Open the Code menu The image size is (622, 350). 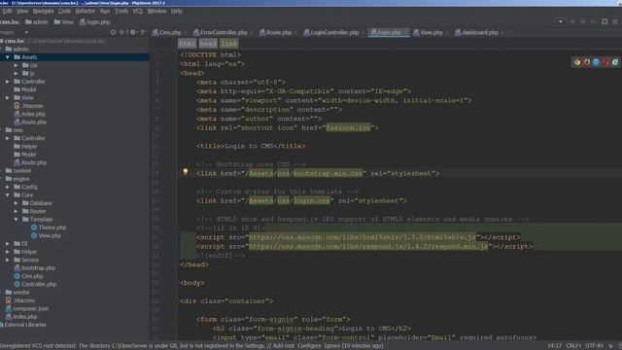(x=64, y=11)
